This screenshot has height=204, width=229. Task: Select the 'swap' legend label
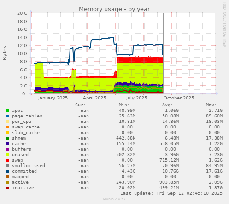pyautogui.click(x=18, y=160)
